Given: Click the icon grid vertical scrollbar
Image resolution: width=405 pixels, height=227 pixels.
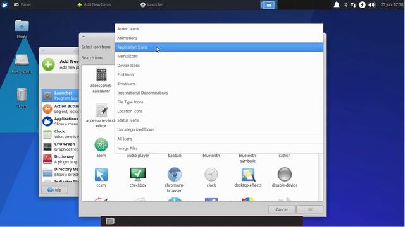Looking at the screenshot, I should [321, 177].
